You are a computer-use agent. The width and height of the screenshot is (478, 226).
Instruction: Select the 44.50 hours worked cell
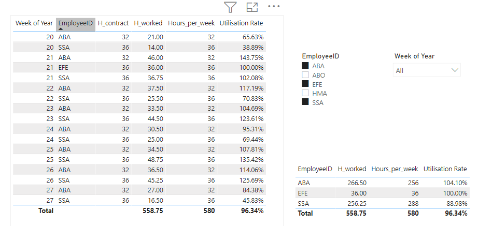point(155,118)
